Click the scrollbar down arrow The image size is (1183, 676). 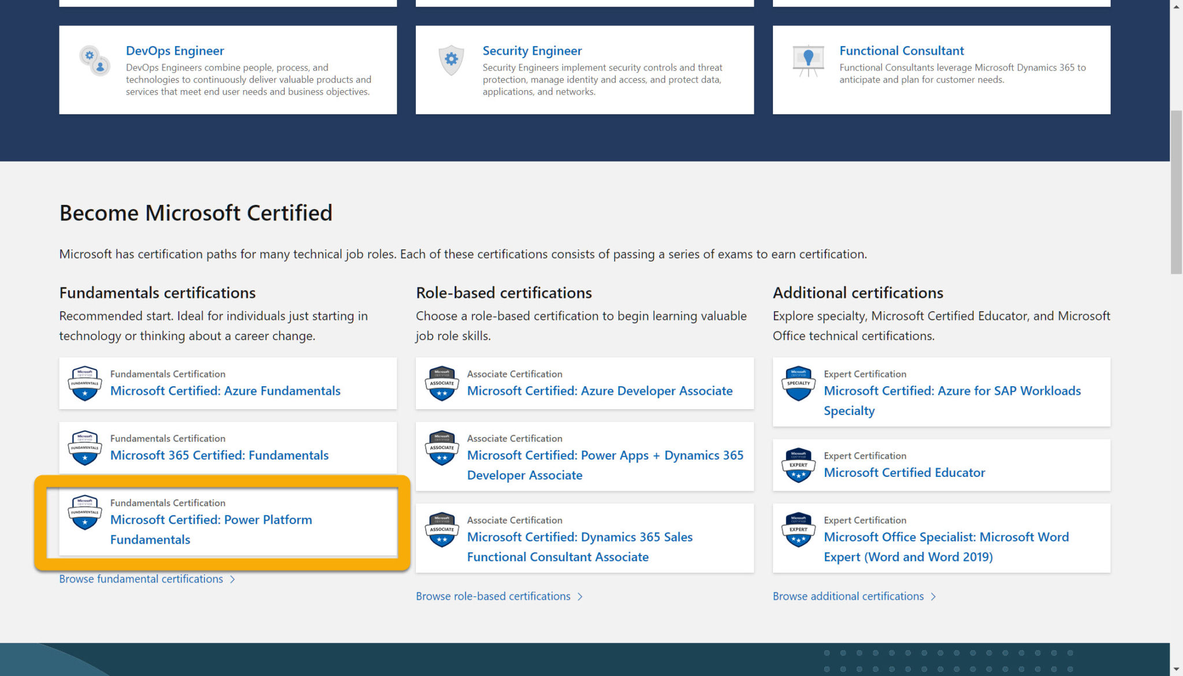[1177, 669]
